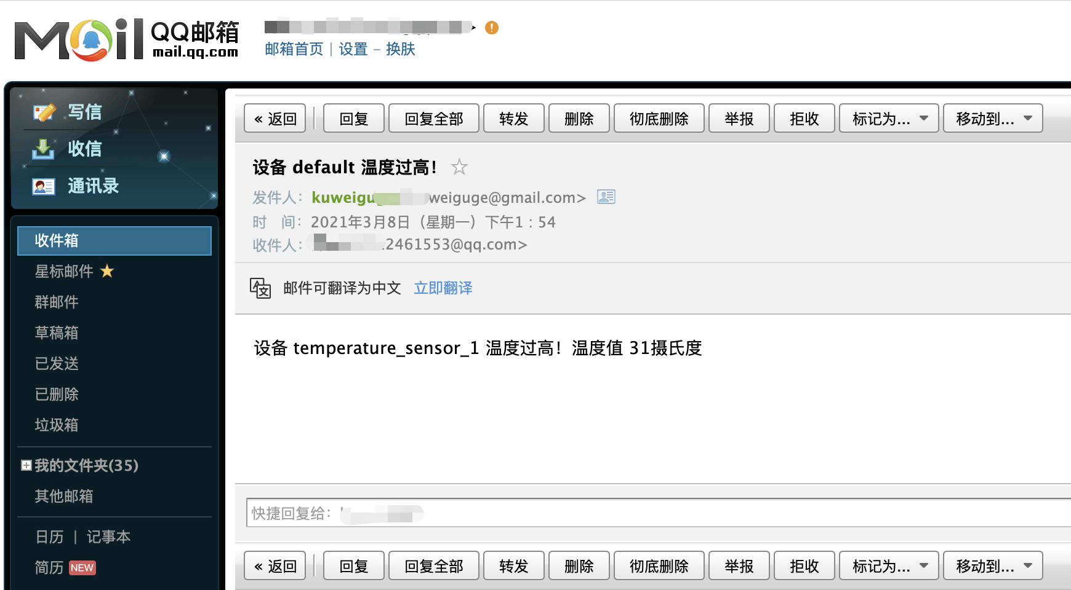The image size is (1071, 590).
Task: Open the 换肤 skin change link
Action: tap(401, 49)
